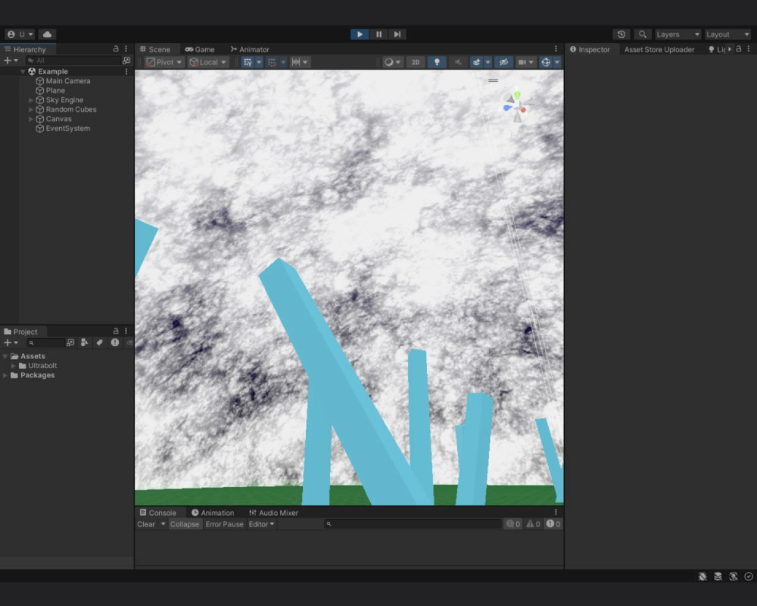Open the Project create-asset plus dropdown

(11, 343)
